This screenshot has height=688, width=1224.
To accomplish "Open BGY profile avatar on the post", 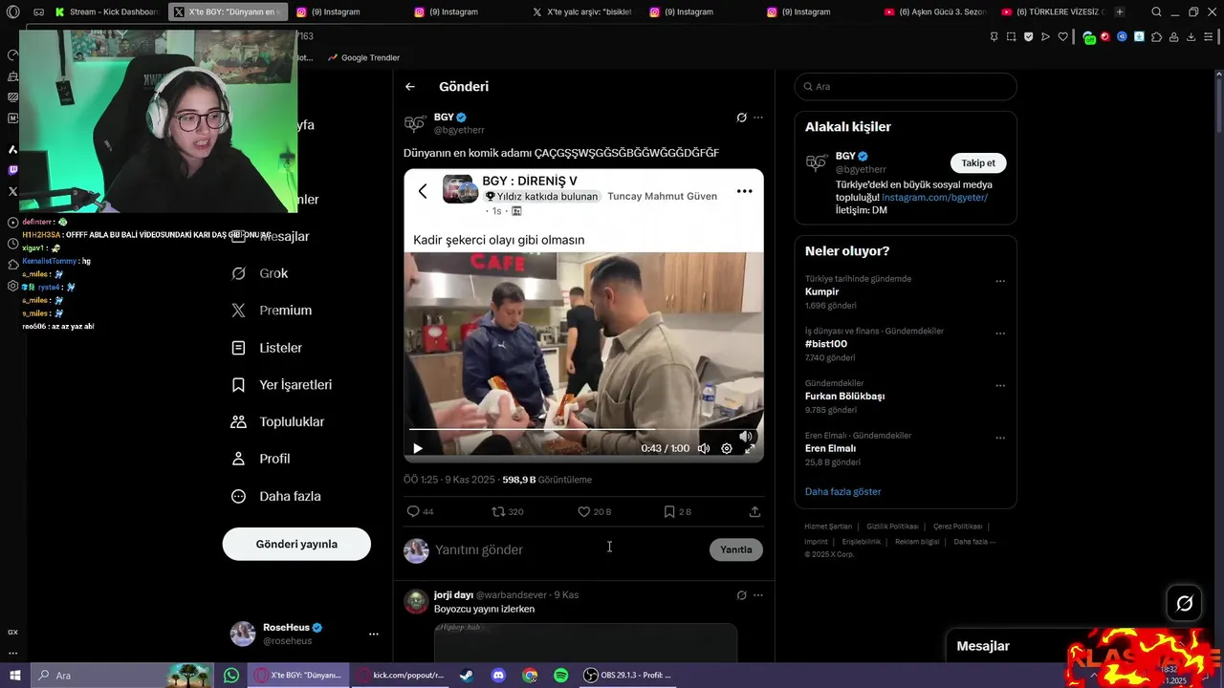I will pos(415,123).
